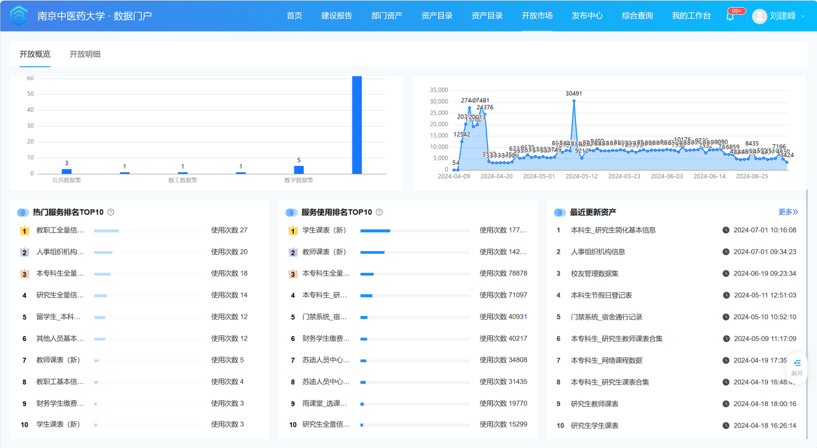This screenshot has width=817, height=448.
Task: Expand the 刘建峰 user dropdown arrow
Action: click(803, 16)
